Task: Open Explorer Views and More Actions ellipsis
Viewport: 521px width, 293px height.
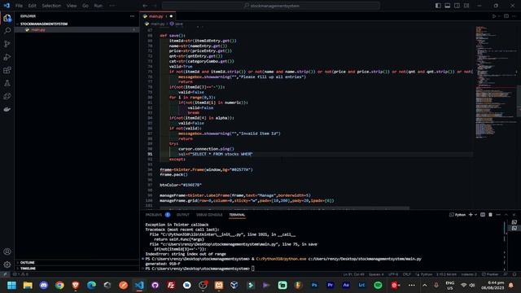Action: click(x=132, y=16)
